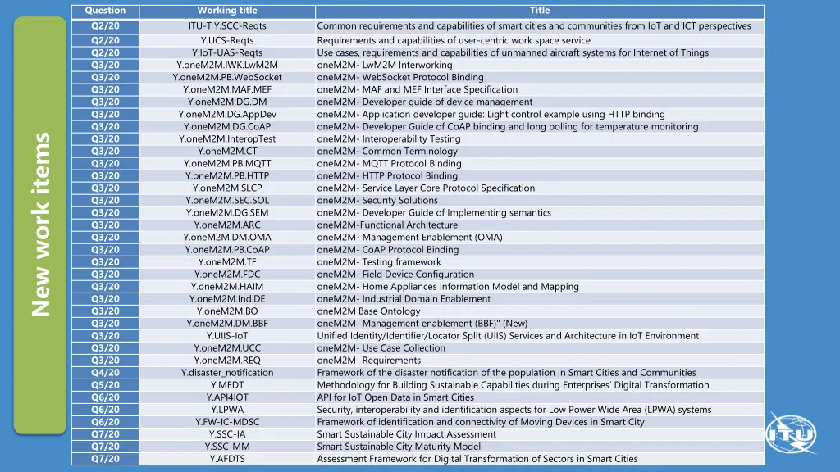Click the "Y.MEDT" working title cell
840x472 pixels.
tap(227, 385)
